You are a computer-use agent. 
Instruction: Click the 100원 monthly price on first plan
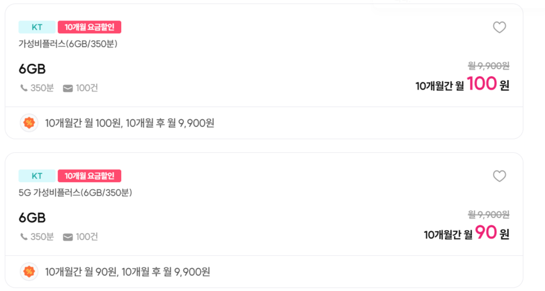[487, 84]
